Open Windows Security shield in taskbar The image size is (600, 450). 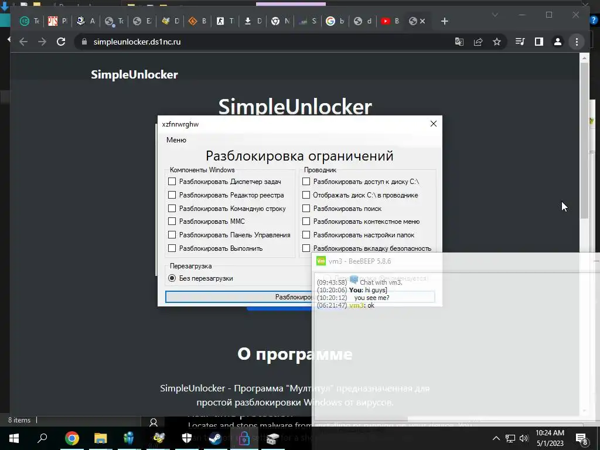[x=187, y=438]
